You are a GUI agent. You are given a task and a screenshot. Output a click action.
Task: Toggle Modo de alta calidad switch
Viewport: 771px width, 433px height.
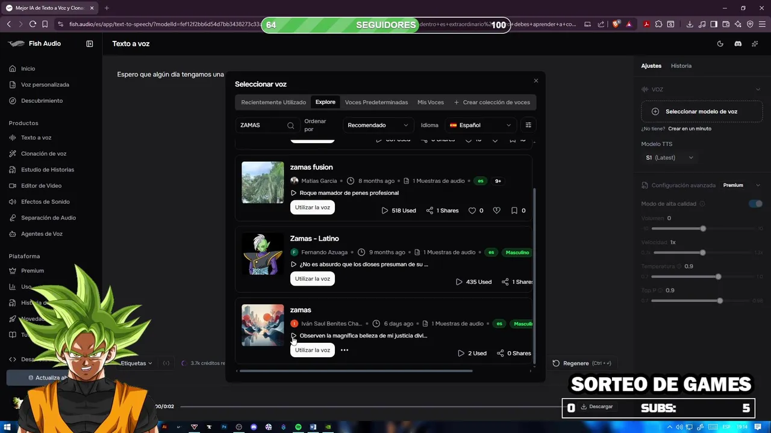pos(755,204)
